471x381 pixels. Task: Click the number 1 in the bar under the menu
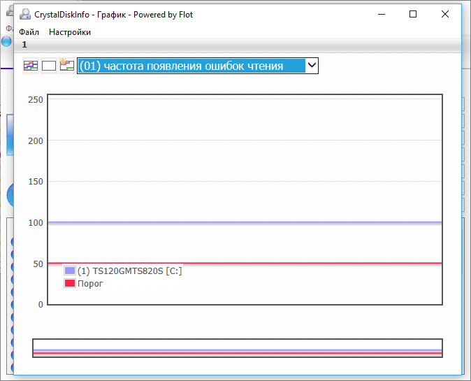(x=24, y=45)
